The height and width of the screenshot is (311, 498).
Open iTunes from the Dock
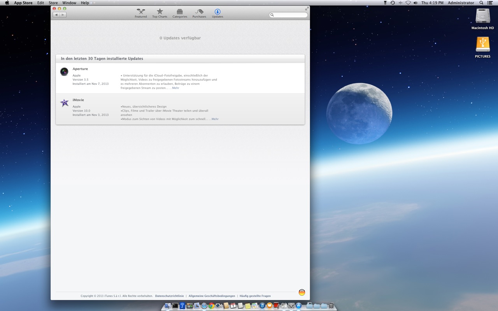click(262, 306)
